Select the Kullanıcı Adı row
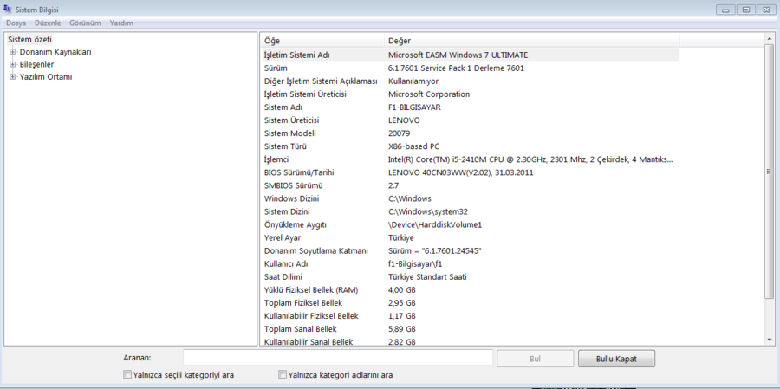This screenshot has width=780, height=389. 470,263
